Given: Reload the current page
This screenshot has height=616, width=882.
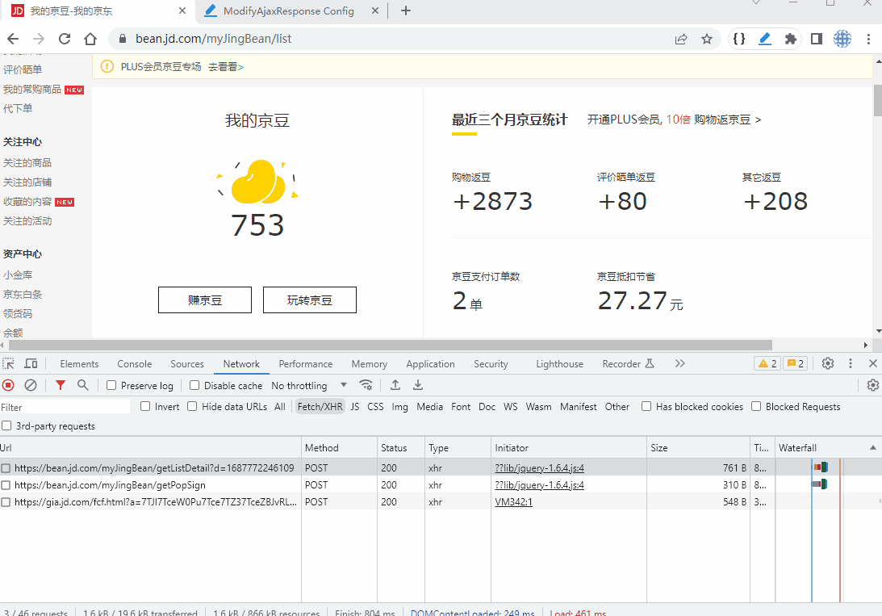Looking at the screenshot, I should [65, 39].
